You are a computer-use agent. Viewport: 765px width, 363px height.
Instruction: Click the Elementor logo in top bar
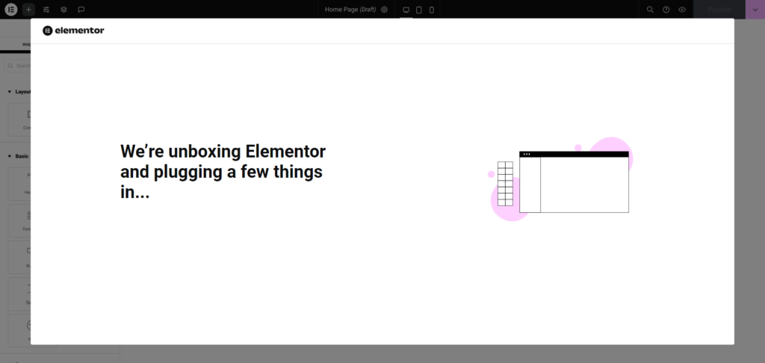click(10, 9)
